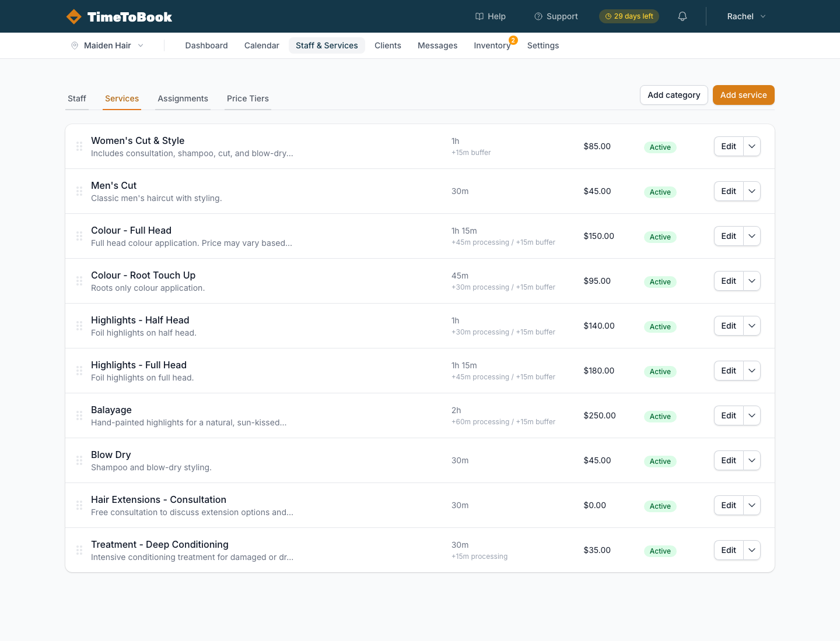Viewport: 840px width, 641px height.
Task: Toggle Active status on Blow Dry
Action: (660, 461)
